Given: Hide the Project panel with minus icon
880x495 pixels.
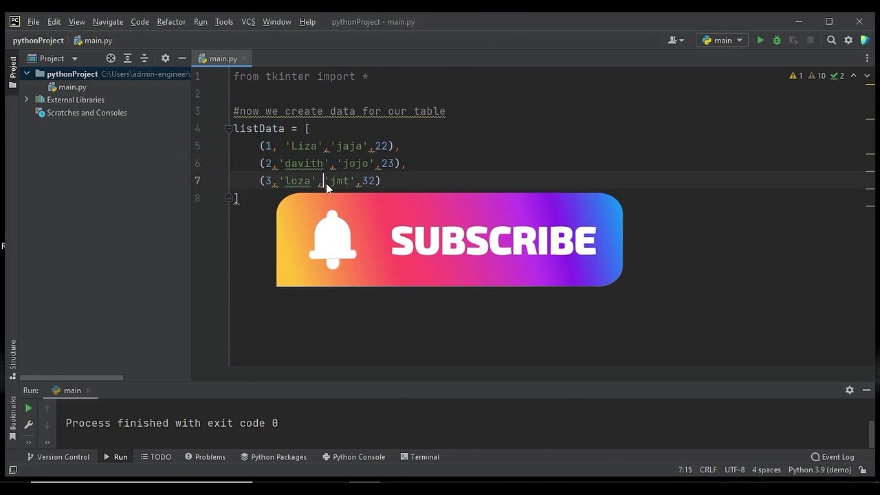Looking at the screenshot, I should tap(182, 58).
